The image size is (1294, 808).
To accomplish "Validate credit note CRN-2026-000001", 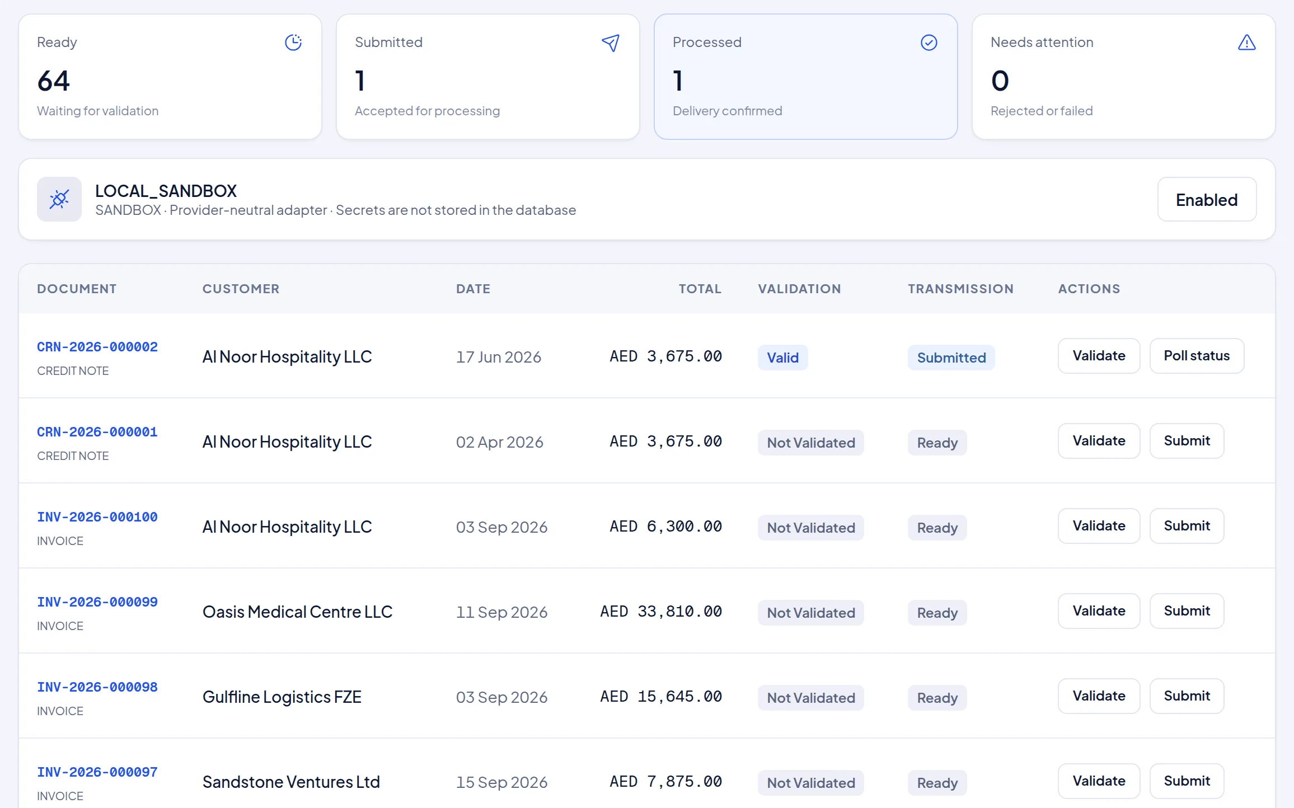I will point(1099,441).
